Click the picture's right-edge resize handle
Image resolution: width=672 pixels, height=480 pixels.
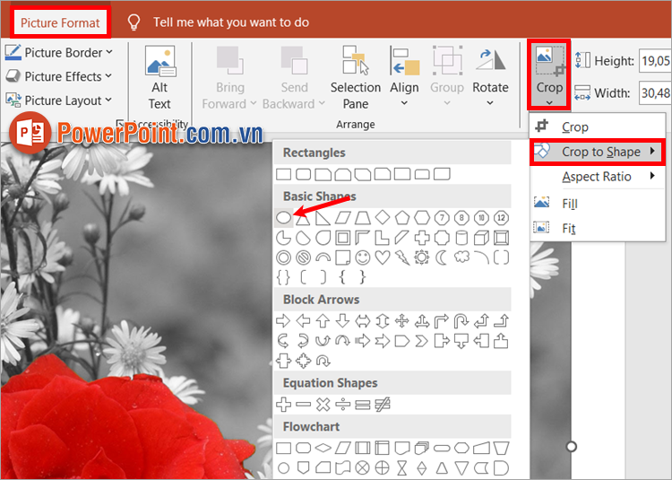(572, 447)
